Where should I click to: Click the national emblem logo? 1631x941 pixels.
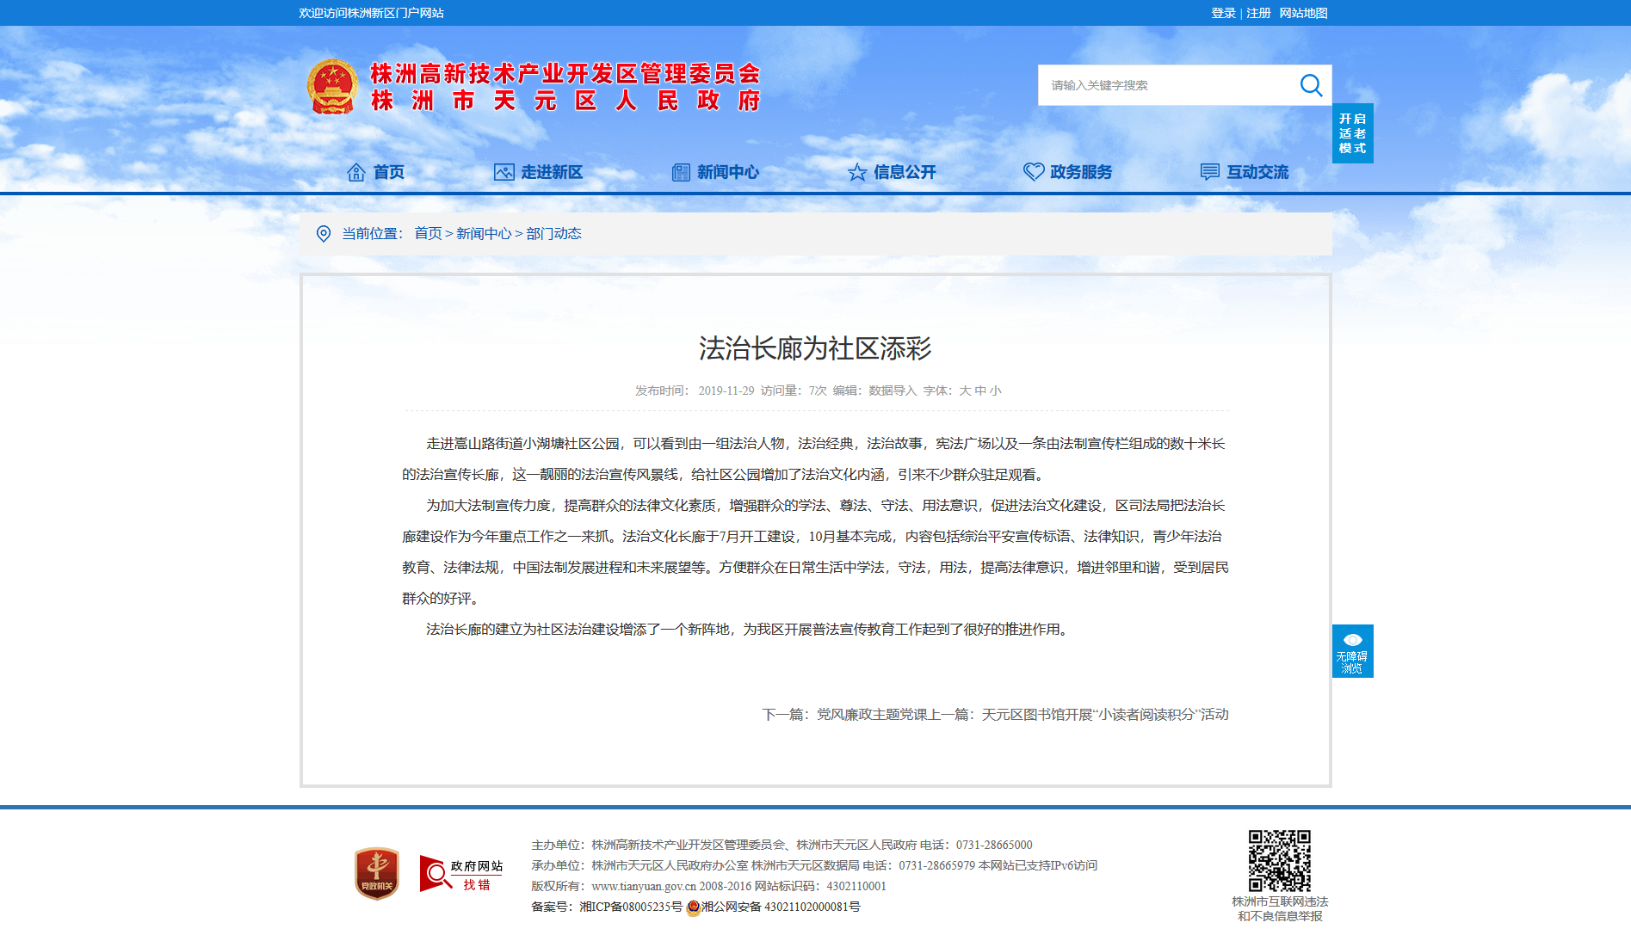(x=332, y=87)
